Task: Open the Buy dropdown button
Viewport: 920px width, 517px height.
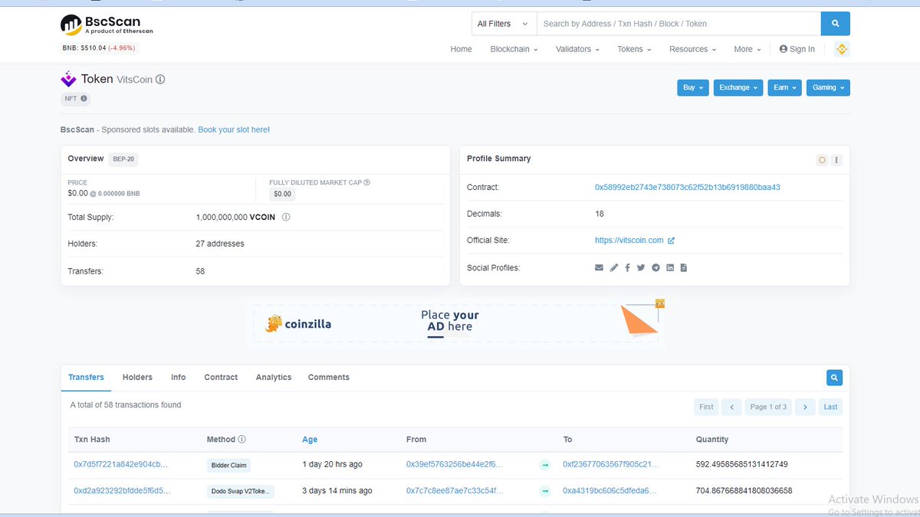Action: [692, 87]
